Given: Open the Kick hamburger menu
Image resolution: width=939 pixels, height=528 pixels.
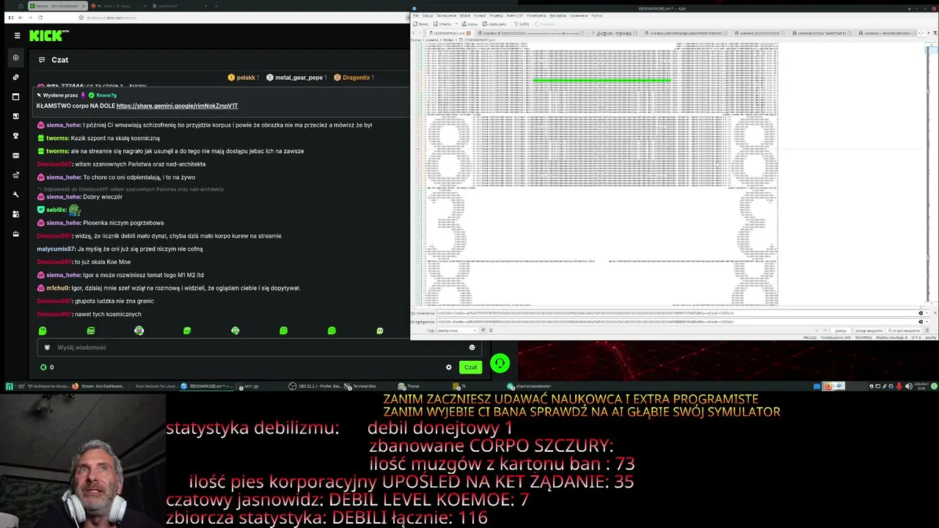Looking at the screenshot, I should [x=17, y=35].
